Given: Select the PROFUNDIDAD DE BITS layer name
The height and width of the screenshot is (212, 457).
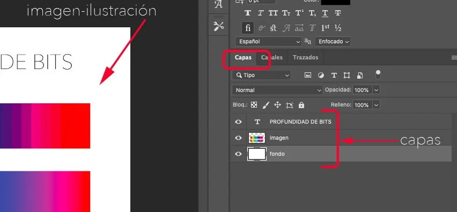Looking at the screenshot, I should pyautogui.click(x=300, y=122).
